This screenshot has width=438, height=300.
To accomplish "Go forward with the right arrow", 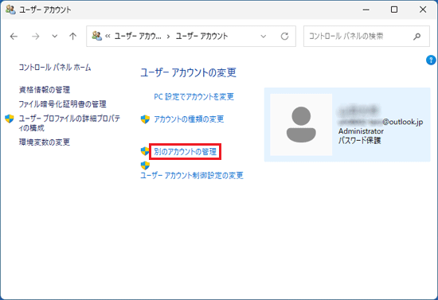I will point(36,37).
